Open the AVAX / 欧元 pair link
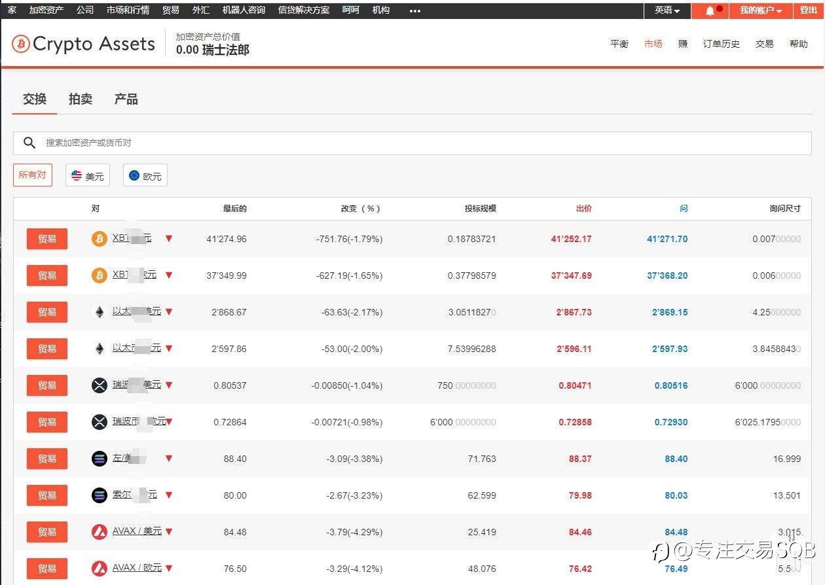The image size is (825, 585). [x=137, y=567]
